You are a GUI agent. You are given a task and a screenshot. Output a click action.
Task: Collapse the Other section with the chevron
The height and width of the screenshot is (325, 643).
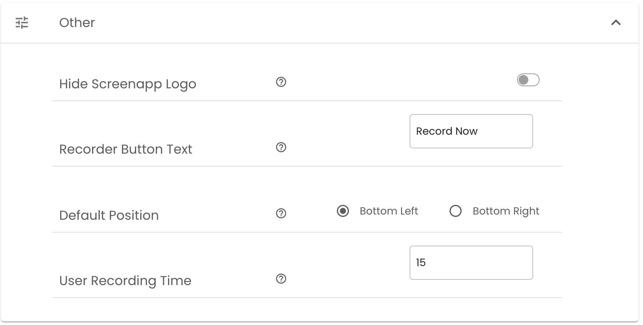(x=616, y=23)
